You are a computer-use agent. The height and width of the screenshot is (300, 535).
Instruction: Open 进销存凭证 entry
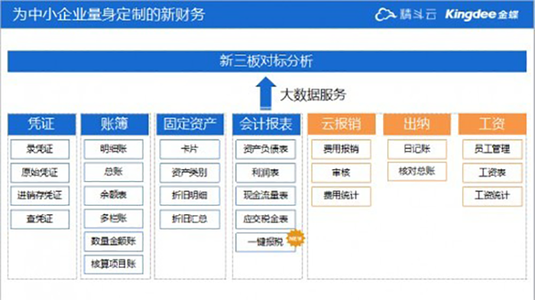pos(40,195)
